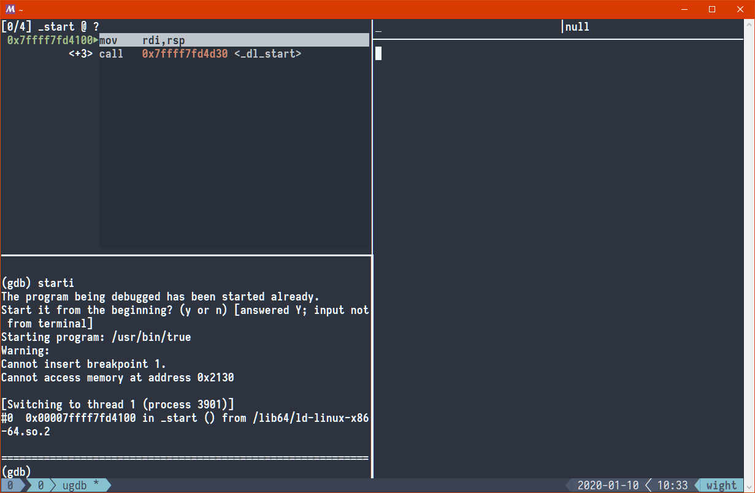Click the terminal app icon in title bar

(x=10, y=9)
